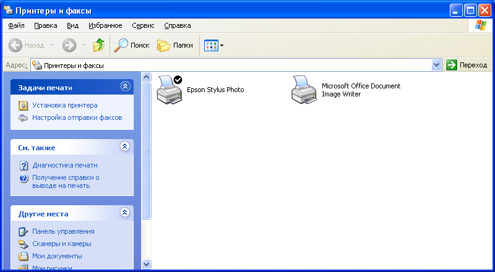Click the Установка принтера icon
Viewport: 495px width, 272px height.
click(24, 105)
